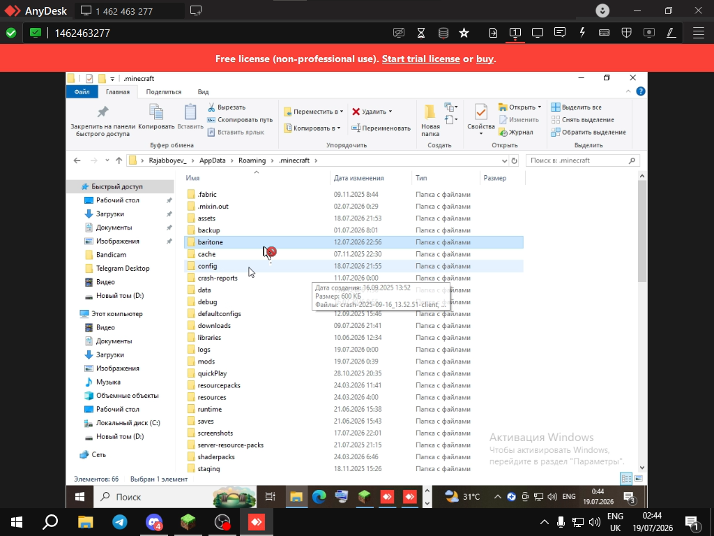Open Telegram from the Windows taskbar
The image size is (714, 536).
pyautogui.click(x=120, y=522)
